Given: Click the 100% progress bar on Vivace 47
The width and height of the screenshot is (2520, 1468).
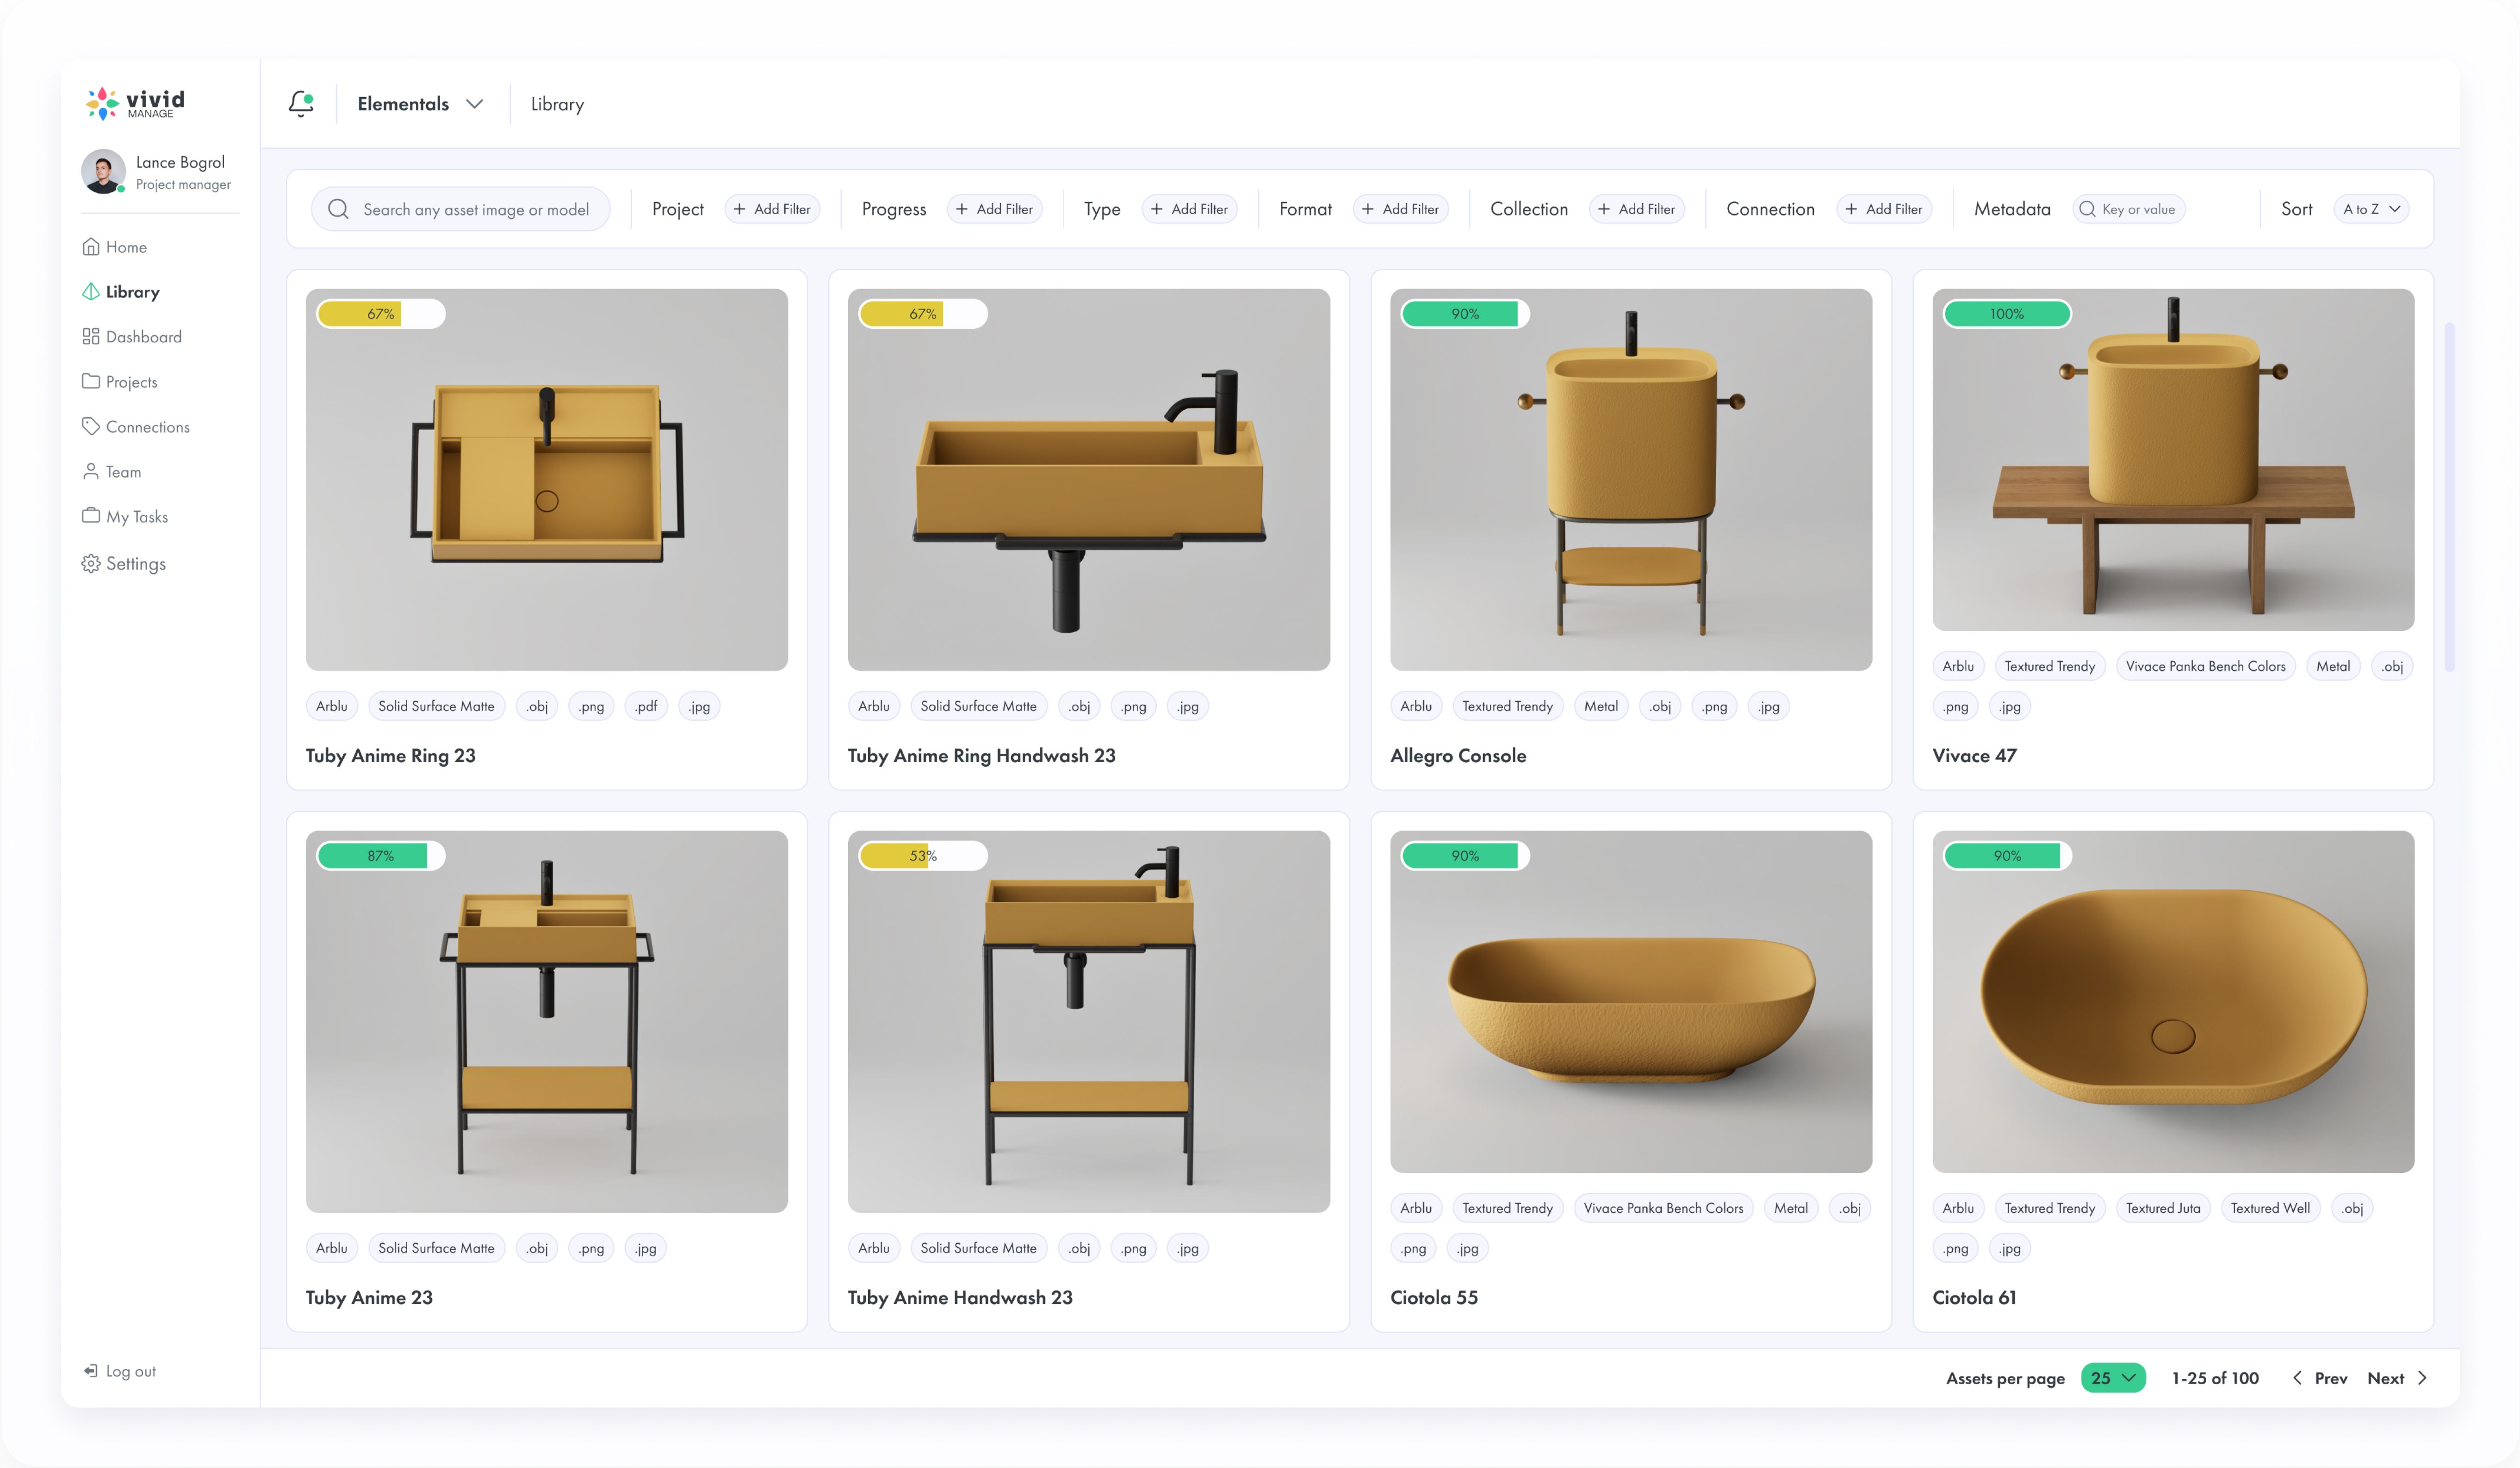Looking at the screenshot, I should pos(2007,314).
